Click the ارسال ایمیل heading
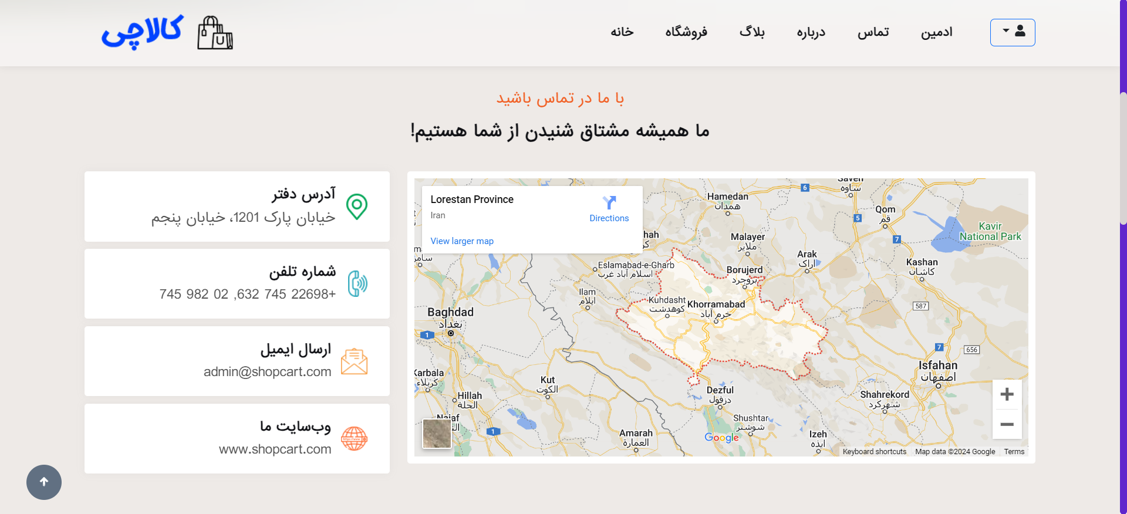Viewport: 1127px width, 514px height. tap(296, 350)
